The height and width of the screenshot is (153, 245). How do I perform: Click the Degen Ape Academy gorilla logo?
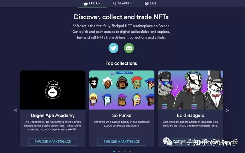point(53,90)
